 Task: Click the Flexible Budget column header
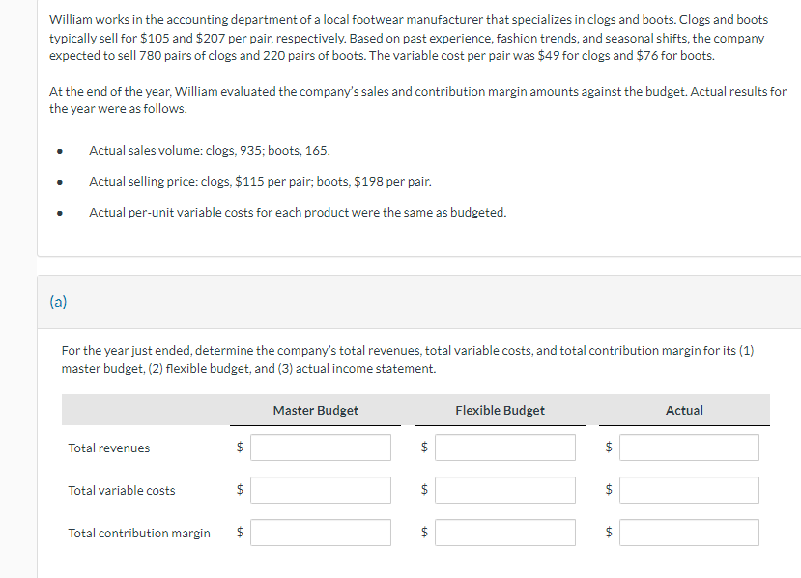(500, 410)
